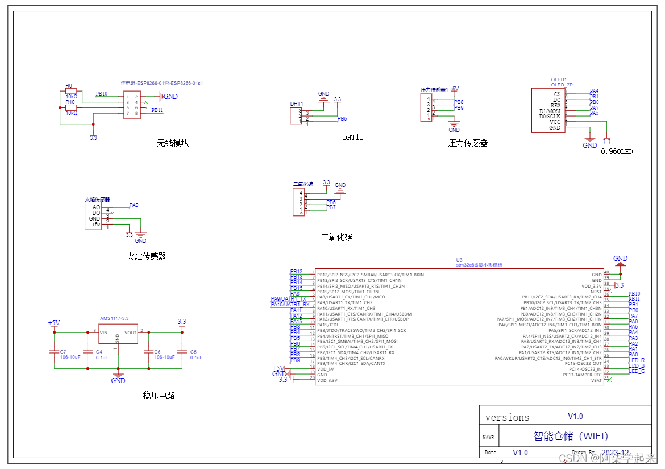Click the PA10/UATR1_RX net label
Viewport: 665px width, 469px height.
tap(290, 305)
